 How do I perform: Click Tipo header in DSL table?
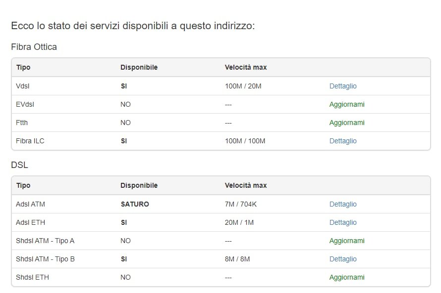coord(23,185)
